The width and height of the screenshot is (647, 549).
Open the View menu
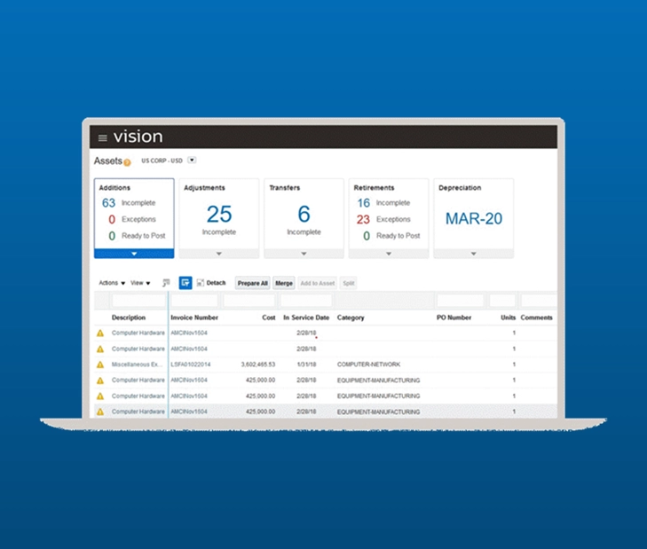(140, 283)
